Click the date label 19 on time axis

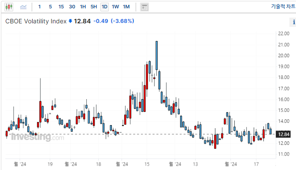point(50,164)
